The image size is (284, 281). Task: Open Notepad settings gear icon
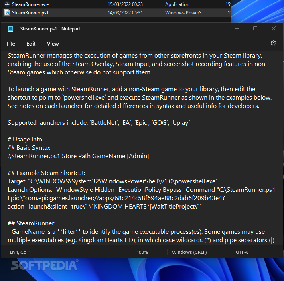(x=273, y=44)
